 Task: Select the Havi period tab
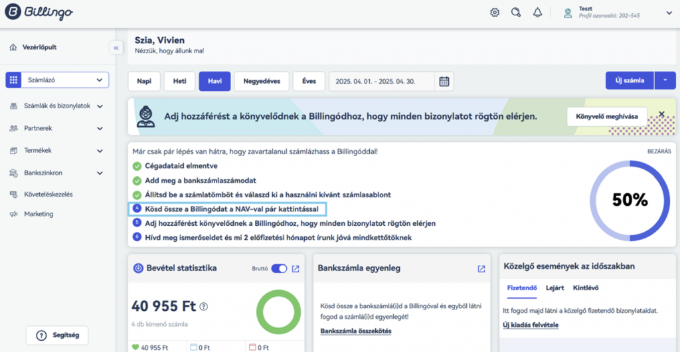(214, 81)
